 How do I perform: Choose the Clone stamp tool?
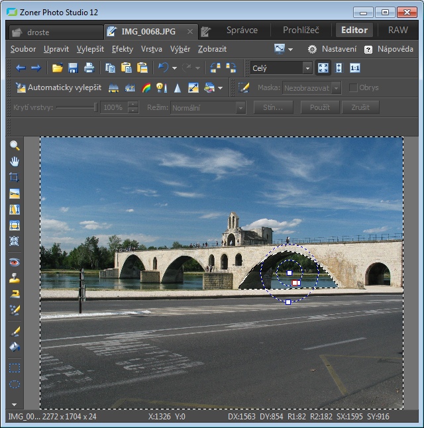(15, 278)
